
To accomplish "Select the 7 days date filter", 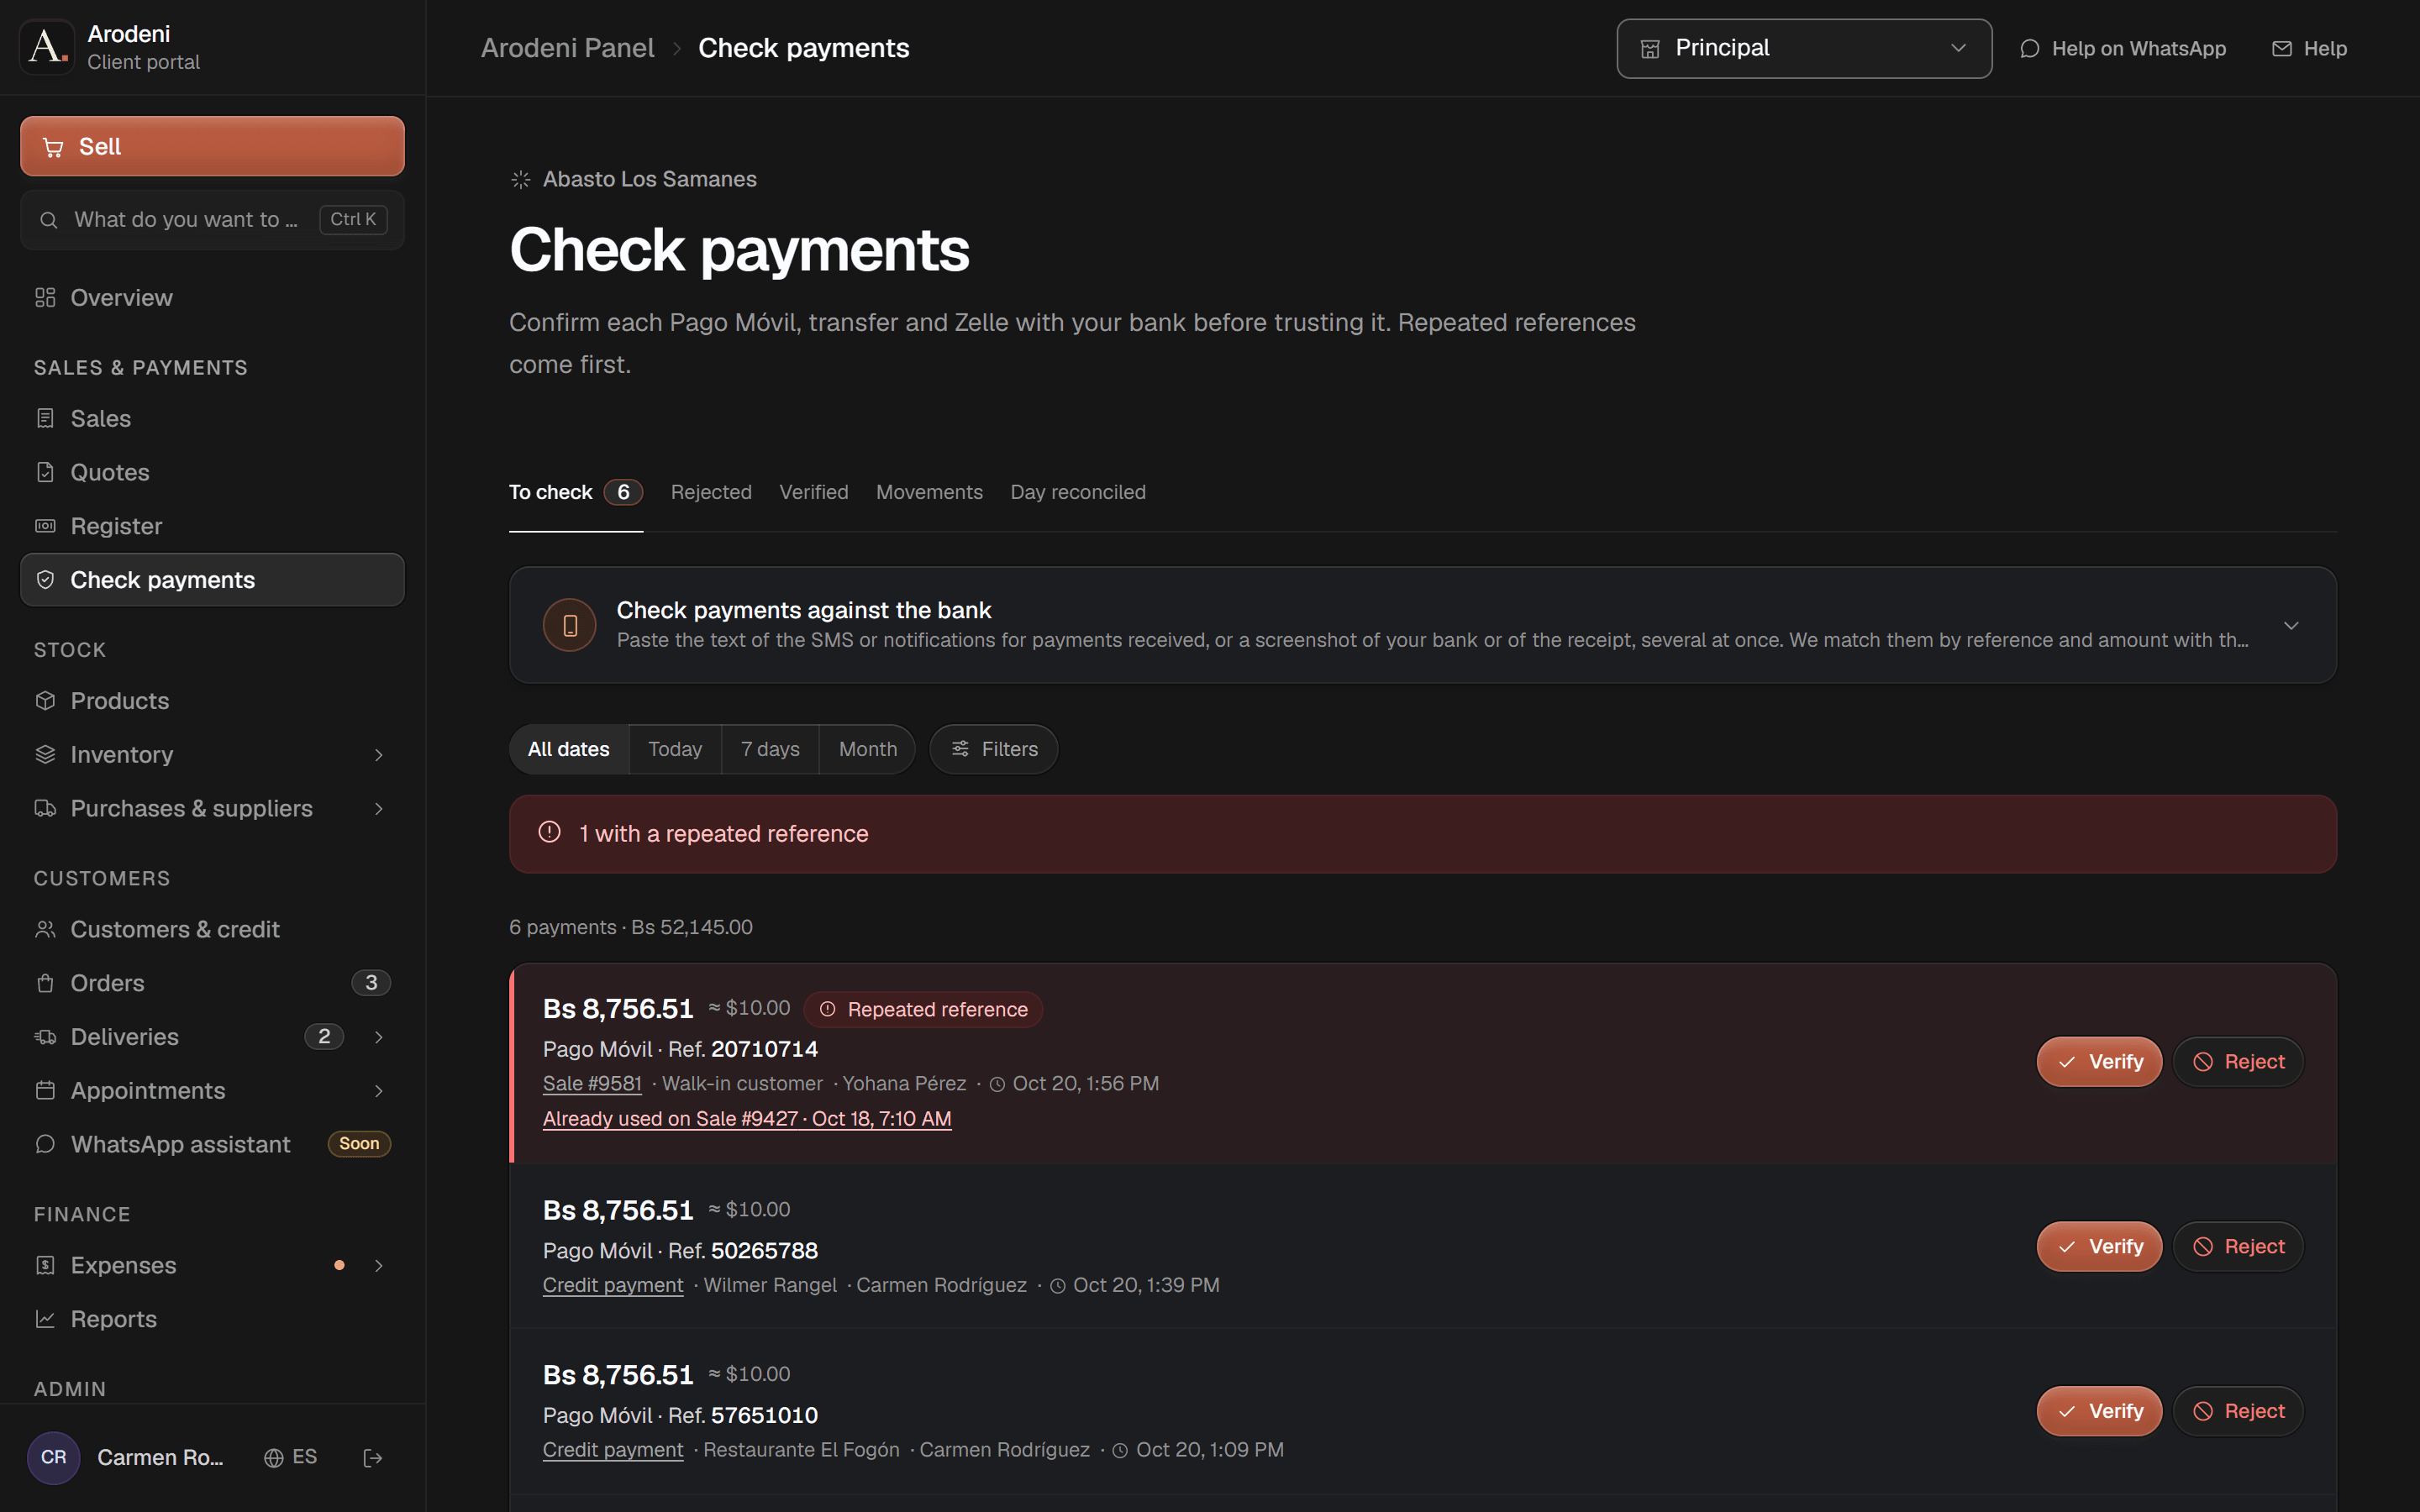I will pos(770,749).
